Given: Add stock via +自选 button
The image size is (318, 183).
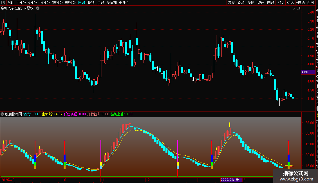Looking at the screenshot, I should point(300,3).
